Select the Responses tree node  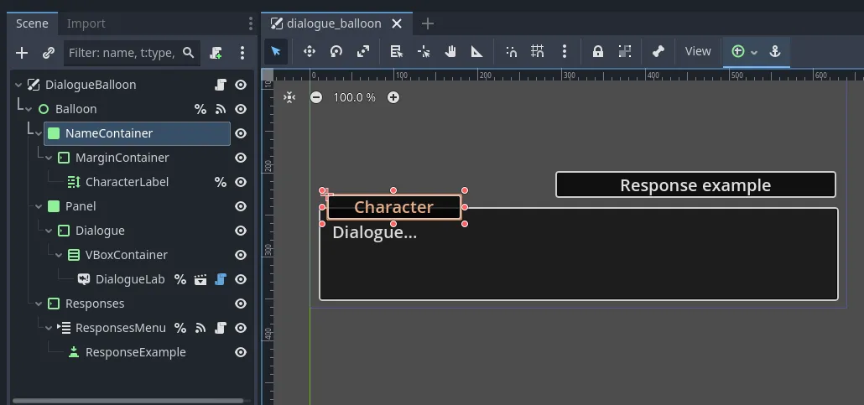click(95, 304)
